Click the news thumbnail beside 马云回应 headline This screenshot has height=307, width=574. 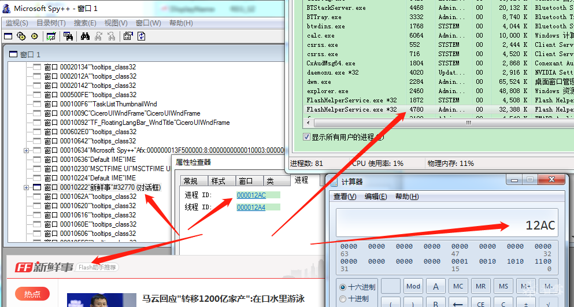[101, 300]
